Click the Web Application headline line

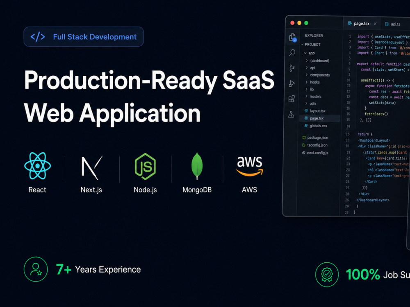(112, 113)
